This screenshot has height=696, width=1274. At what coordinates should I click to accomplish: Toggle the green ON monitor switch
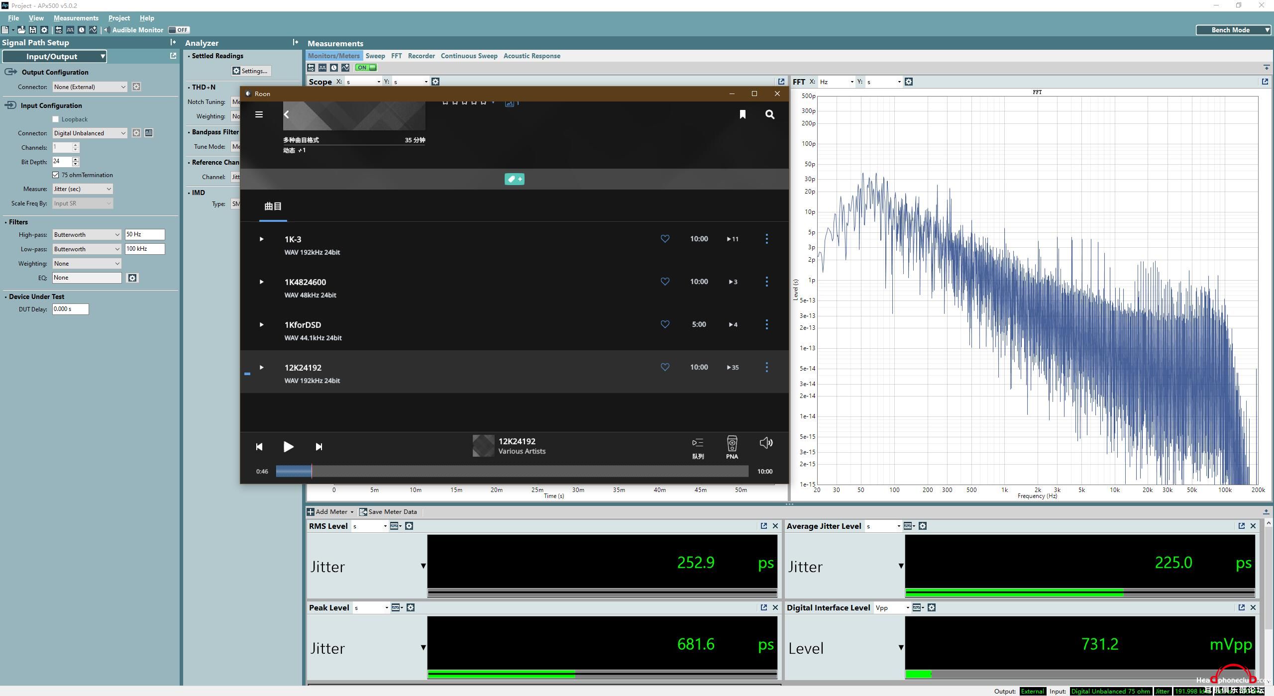(366, 68)
